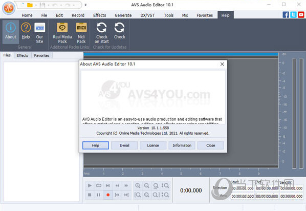Toggle Check on start for updates
Screen dimensions: 306x211
[x=102, y=32]
